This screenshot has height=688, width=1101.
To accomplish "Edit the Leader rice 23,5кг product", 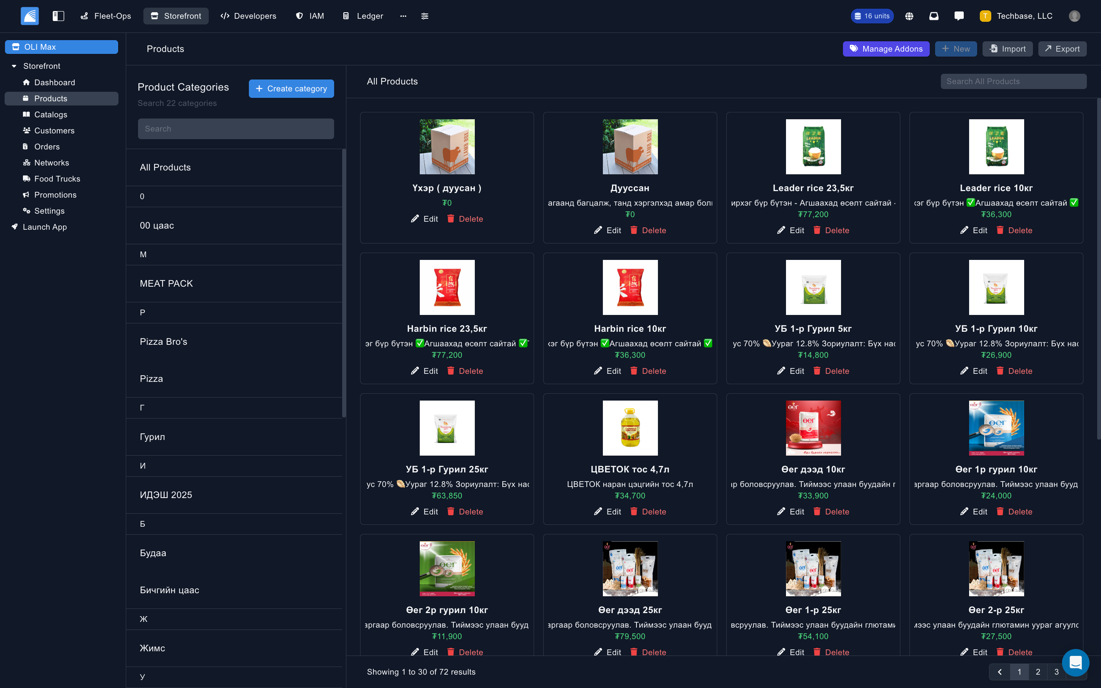I will click(790, 230).
